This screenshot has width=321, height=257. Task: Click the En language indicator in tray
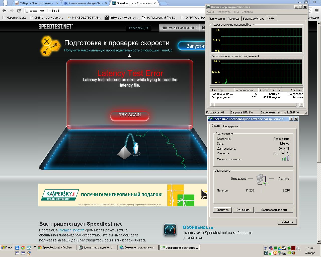click(293, 248)
